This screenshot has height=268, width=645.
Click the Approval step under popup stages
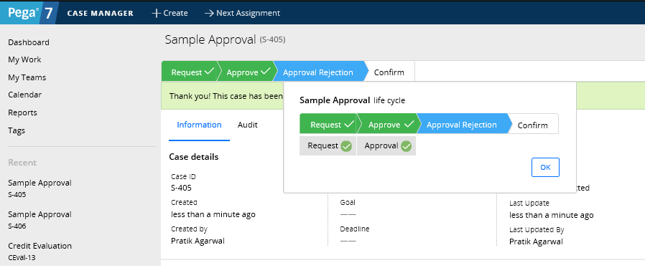386,145
